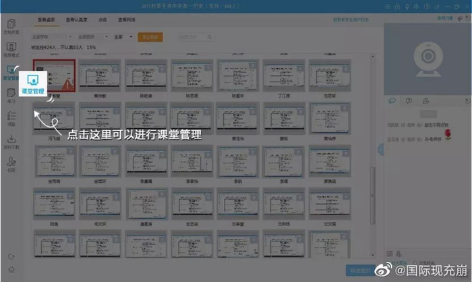
Task: Open the red-bordered student desktop thumbnail
Action: pos(54,76)
